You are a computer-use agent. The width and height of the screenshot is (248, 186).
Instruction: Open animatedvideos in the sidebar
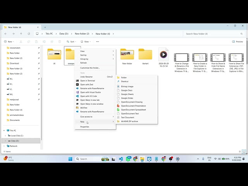pos(17,115)
